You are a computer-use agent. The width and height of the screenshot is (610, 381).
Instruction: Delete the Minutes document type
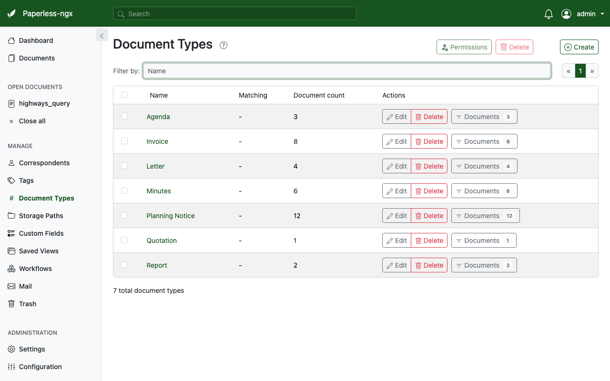(x=429, y=191)
